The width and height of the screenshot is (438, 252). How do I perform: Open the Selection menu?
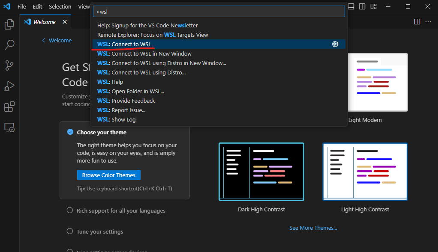(x=60, y=6)
